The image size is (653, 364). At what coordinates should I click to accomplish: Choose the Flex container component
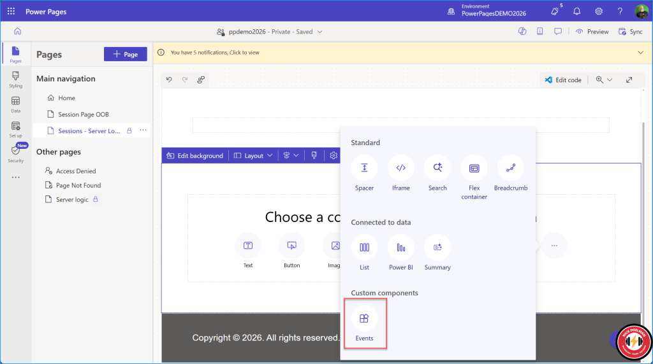click(474, 169)
